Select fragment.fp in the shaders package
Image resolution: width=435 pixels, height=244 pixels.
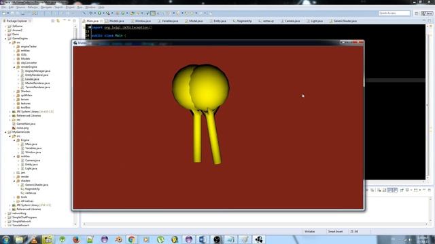pos(32,189)
